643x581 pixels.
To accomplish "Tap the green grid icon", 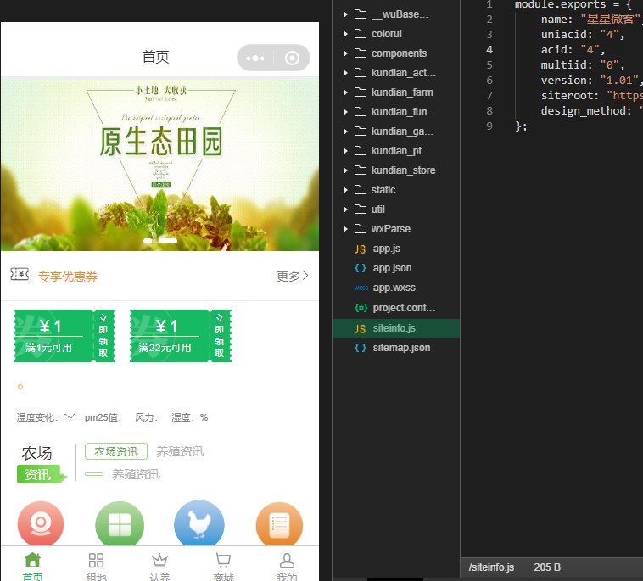I will click(120, 524).
